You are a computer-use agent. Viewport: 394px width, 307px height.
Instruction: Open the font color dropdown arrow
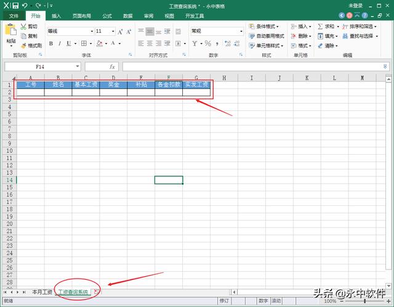pyautogui.click(x=119, y=44)
